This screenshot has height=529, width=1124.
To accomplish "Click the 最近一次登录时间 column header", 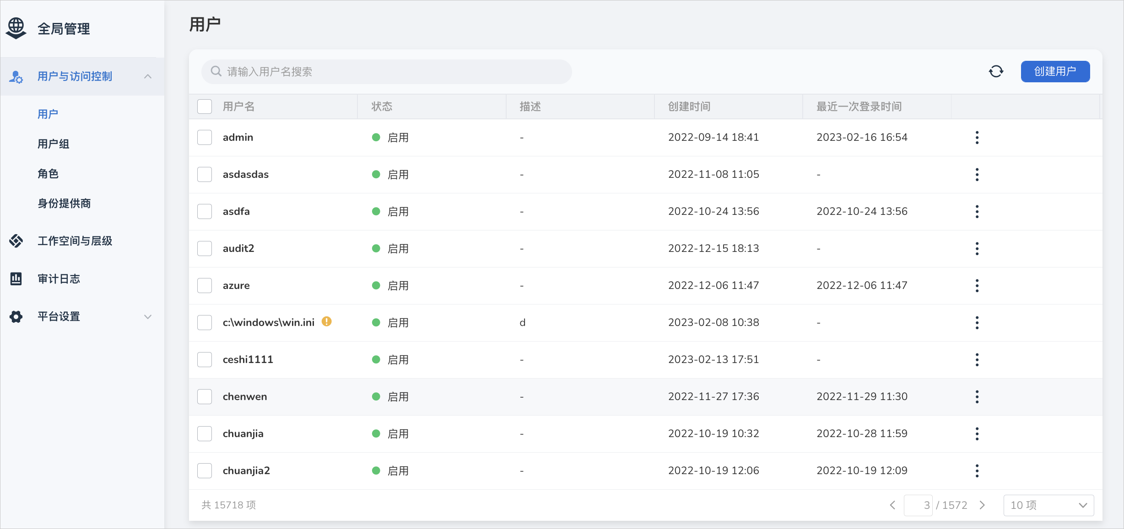I will tap(859, 107).
